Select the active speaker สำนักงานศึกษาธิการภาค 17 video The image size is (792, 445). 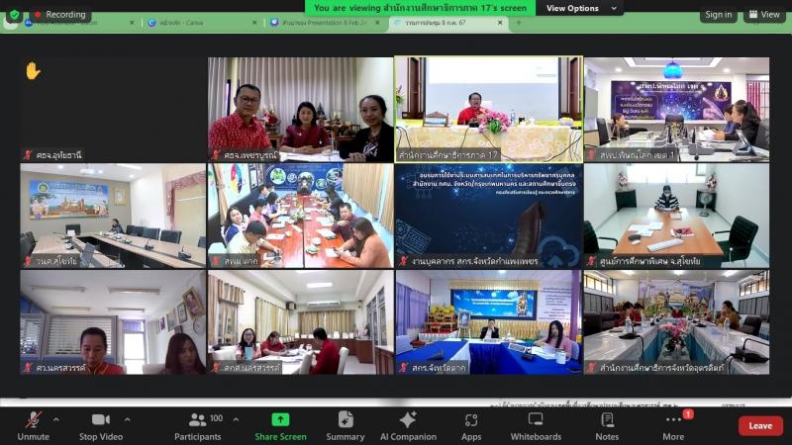point(488,109)
